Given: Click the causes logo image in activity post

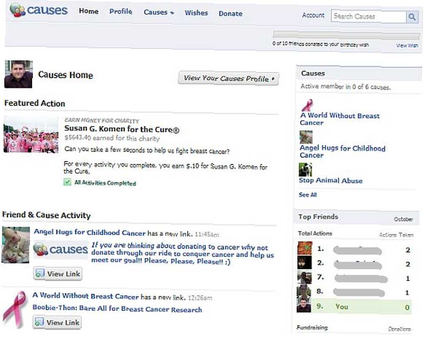Looking at the screenshot, I should [61, 249].
